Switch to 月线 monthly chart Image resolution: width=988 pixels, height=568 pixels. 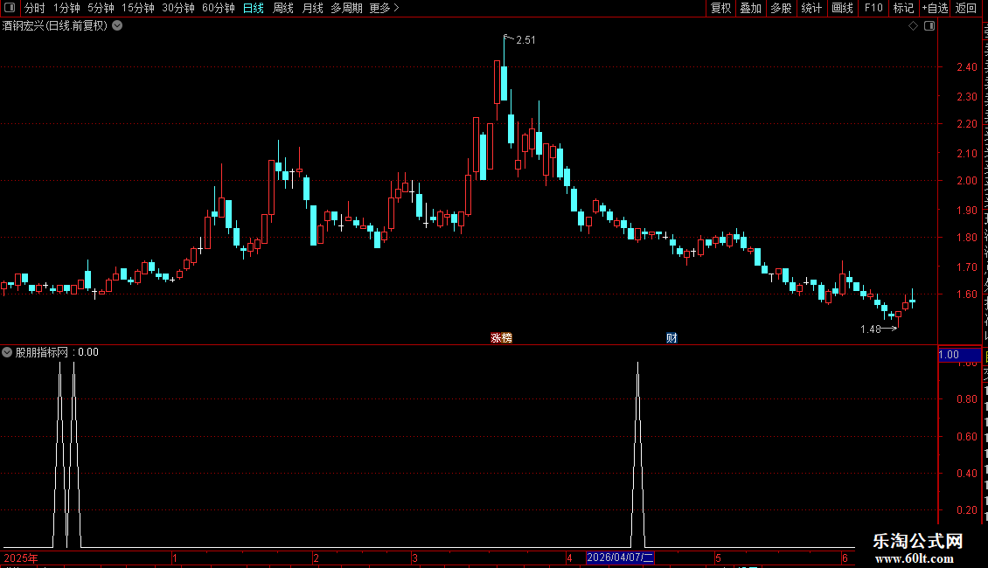tap(312, 8)
